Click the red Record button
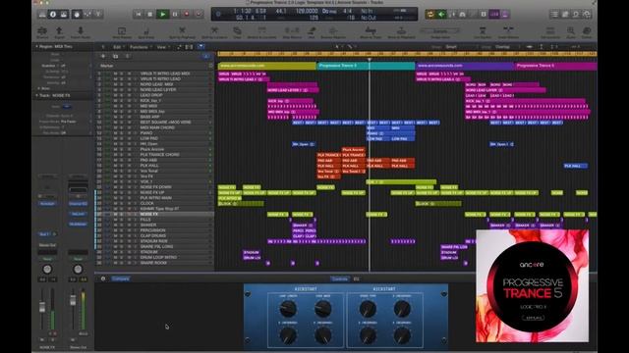 click(x=187, y=15)
